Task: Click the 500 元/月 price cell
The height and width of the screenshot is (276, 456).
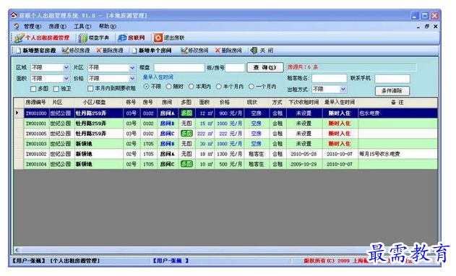Action: tap(229, 164)
